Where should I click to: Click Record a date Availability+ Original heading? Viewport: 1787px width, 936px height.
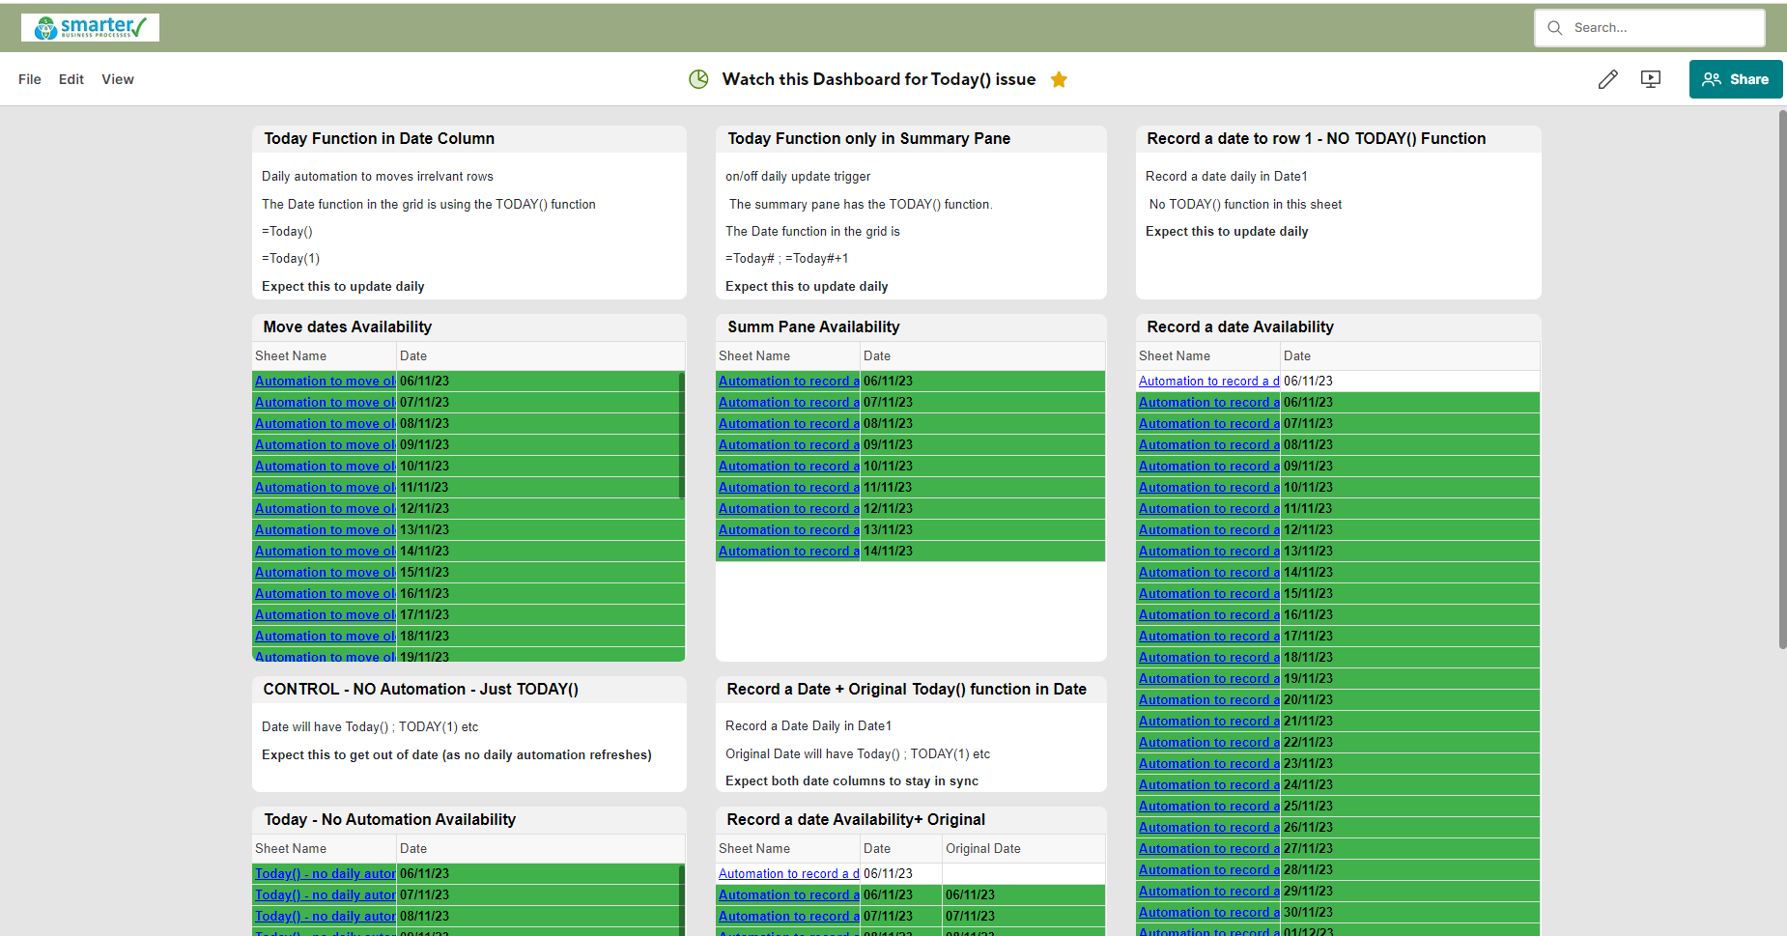(x=856, y=820)
